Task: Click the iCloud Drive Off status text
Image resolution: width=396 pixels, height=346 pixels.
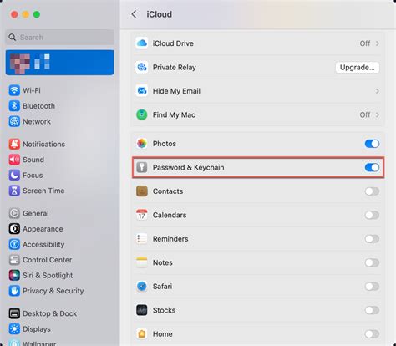Action: click(365, 43)
